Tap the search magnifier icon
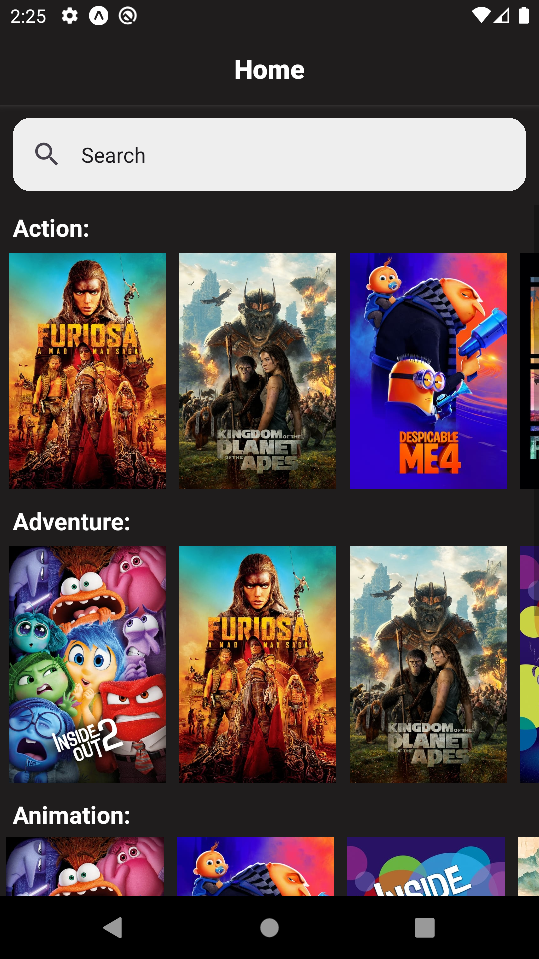The height and width of the screenshot is (959, 539). pyautogui.click(x=47, y=154)
